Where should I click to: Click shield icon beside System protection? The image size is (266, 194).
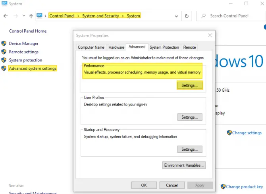pos(4,60)
